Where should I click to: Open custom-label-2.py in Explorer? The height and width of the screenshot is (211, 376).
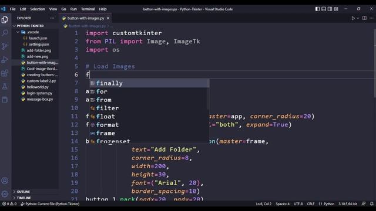[35, 81]
